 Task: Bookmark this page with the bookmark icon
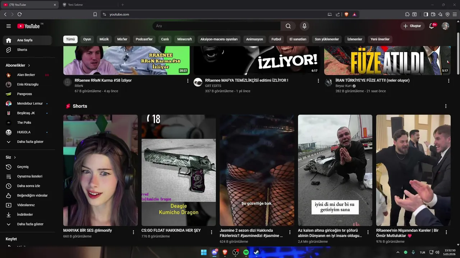pos(95,14)
